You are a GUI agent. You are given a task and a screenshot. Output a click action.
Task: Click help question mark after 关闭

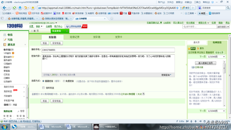coord(143,94)
